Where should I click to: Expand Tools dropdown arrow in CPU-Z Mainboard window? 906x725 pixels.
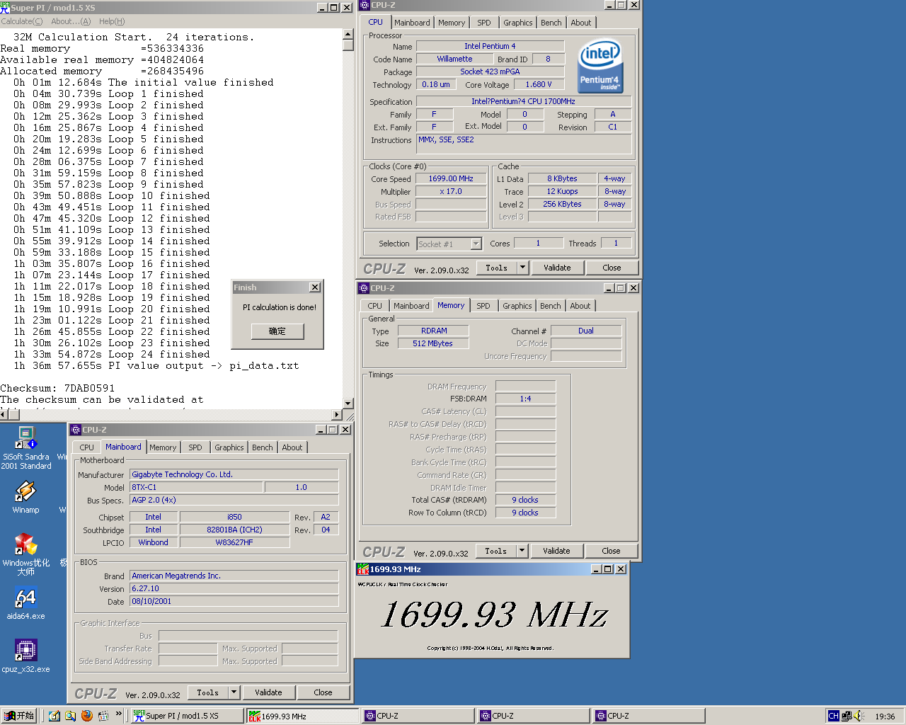pos(234,692)
